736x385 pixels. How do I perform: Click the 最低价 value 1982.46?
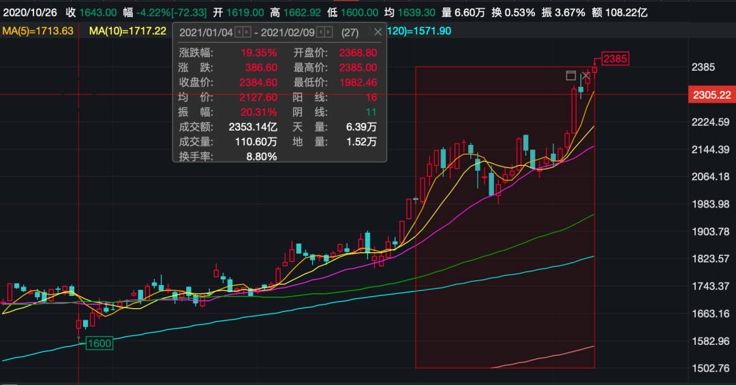pos(358,82)
